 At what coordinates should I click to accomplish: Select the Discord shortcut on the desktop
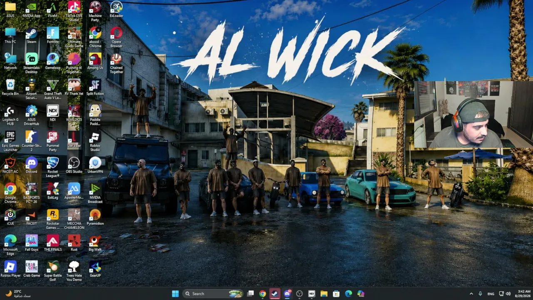click(x=32, y=165)
